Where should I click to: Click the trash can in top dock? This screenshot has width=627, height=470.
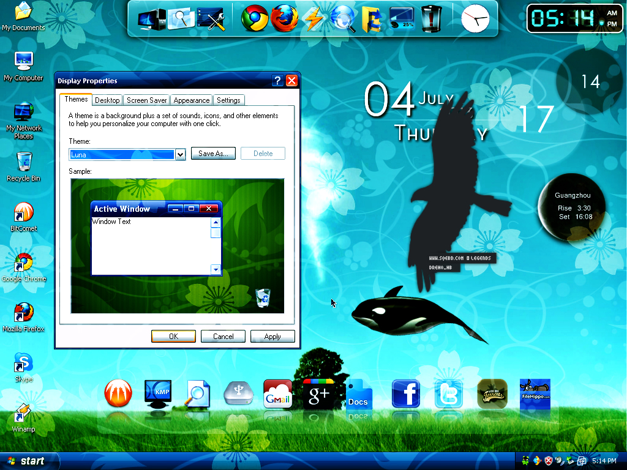click(432, 18)
